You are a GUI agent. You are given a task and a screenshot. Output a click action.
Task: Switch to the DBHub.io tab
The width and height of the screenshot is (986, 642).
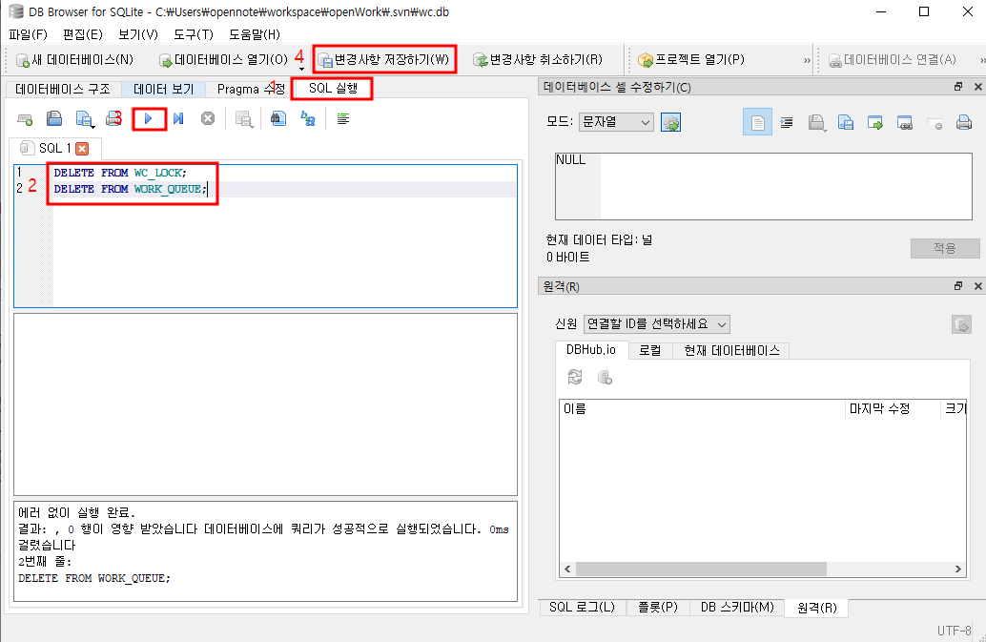click(591, 349)
